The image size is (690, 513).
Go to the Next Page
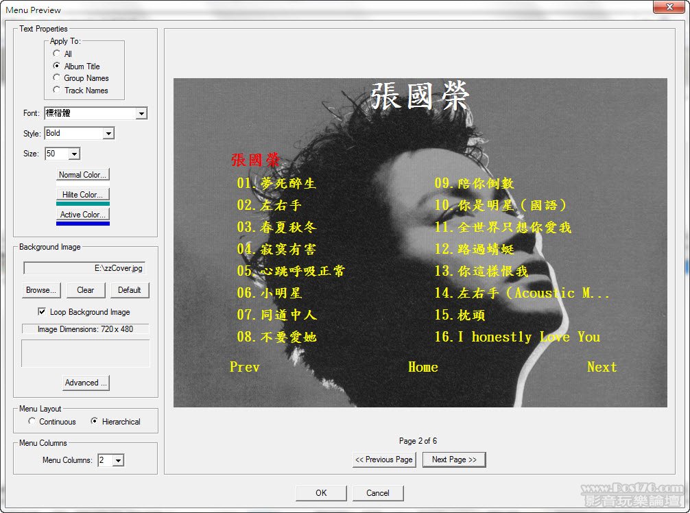454,460
